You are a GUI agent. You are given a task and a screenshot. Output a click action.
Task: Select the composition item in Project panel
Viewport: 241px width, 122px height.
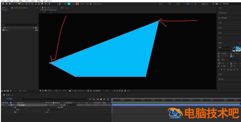click(6, 30)
